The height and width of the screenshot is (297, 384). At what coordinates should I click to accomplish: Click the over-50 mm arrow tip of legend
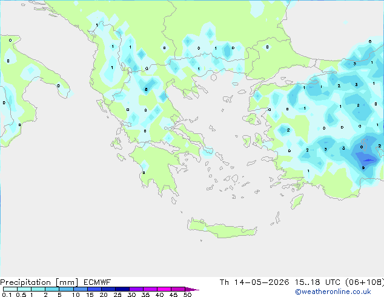[192, 289]
